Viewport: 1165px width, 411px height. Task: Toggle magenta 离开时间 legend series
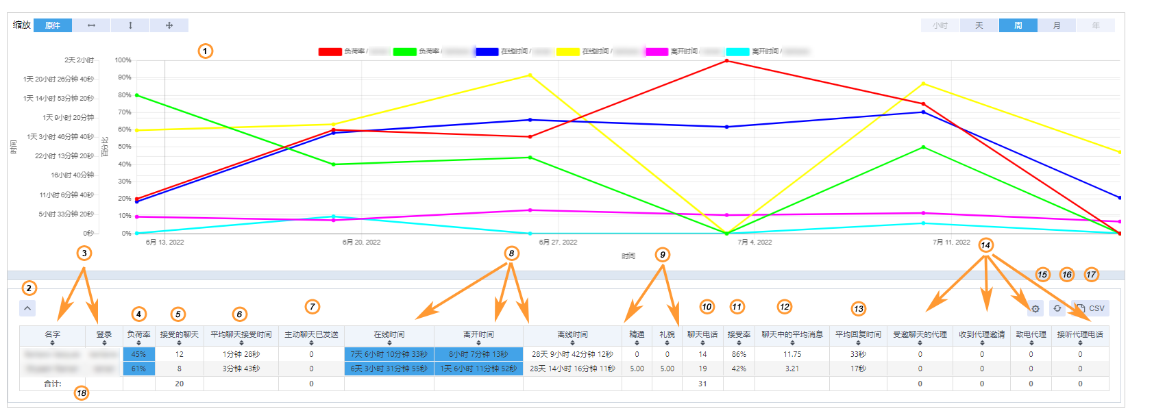point(685,51)
